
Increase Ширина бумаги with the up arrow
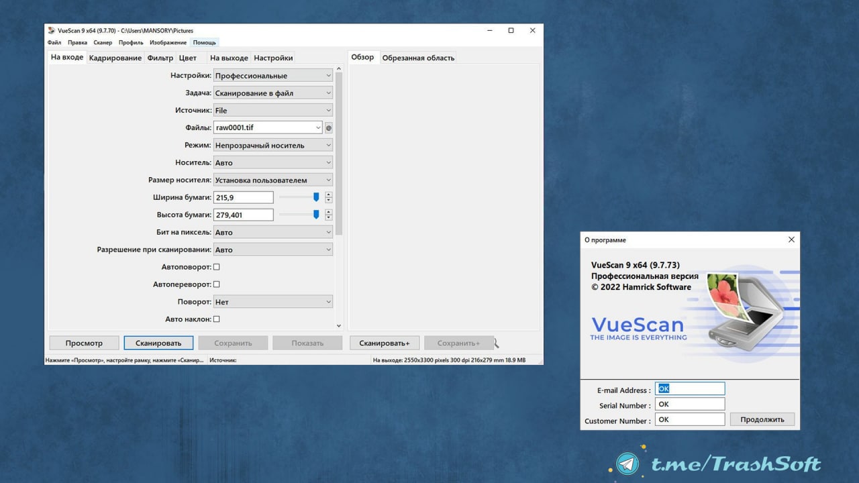[328, 195]
